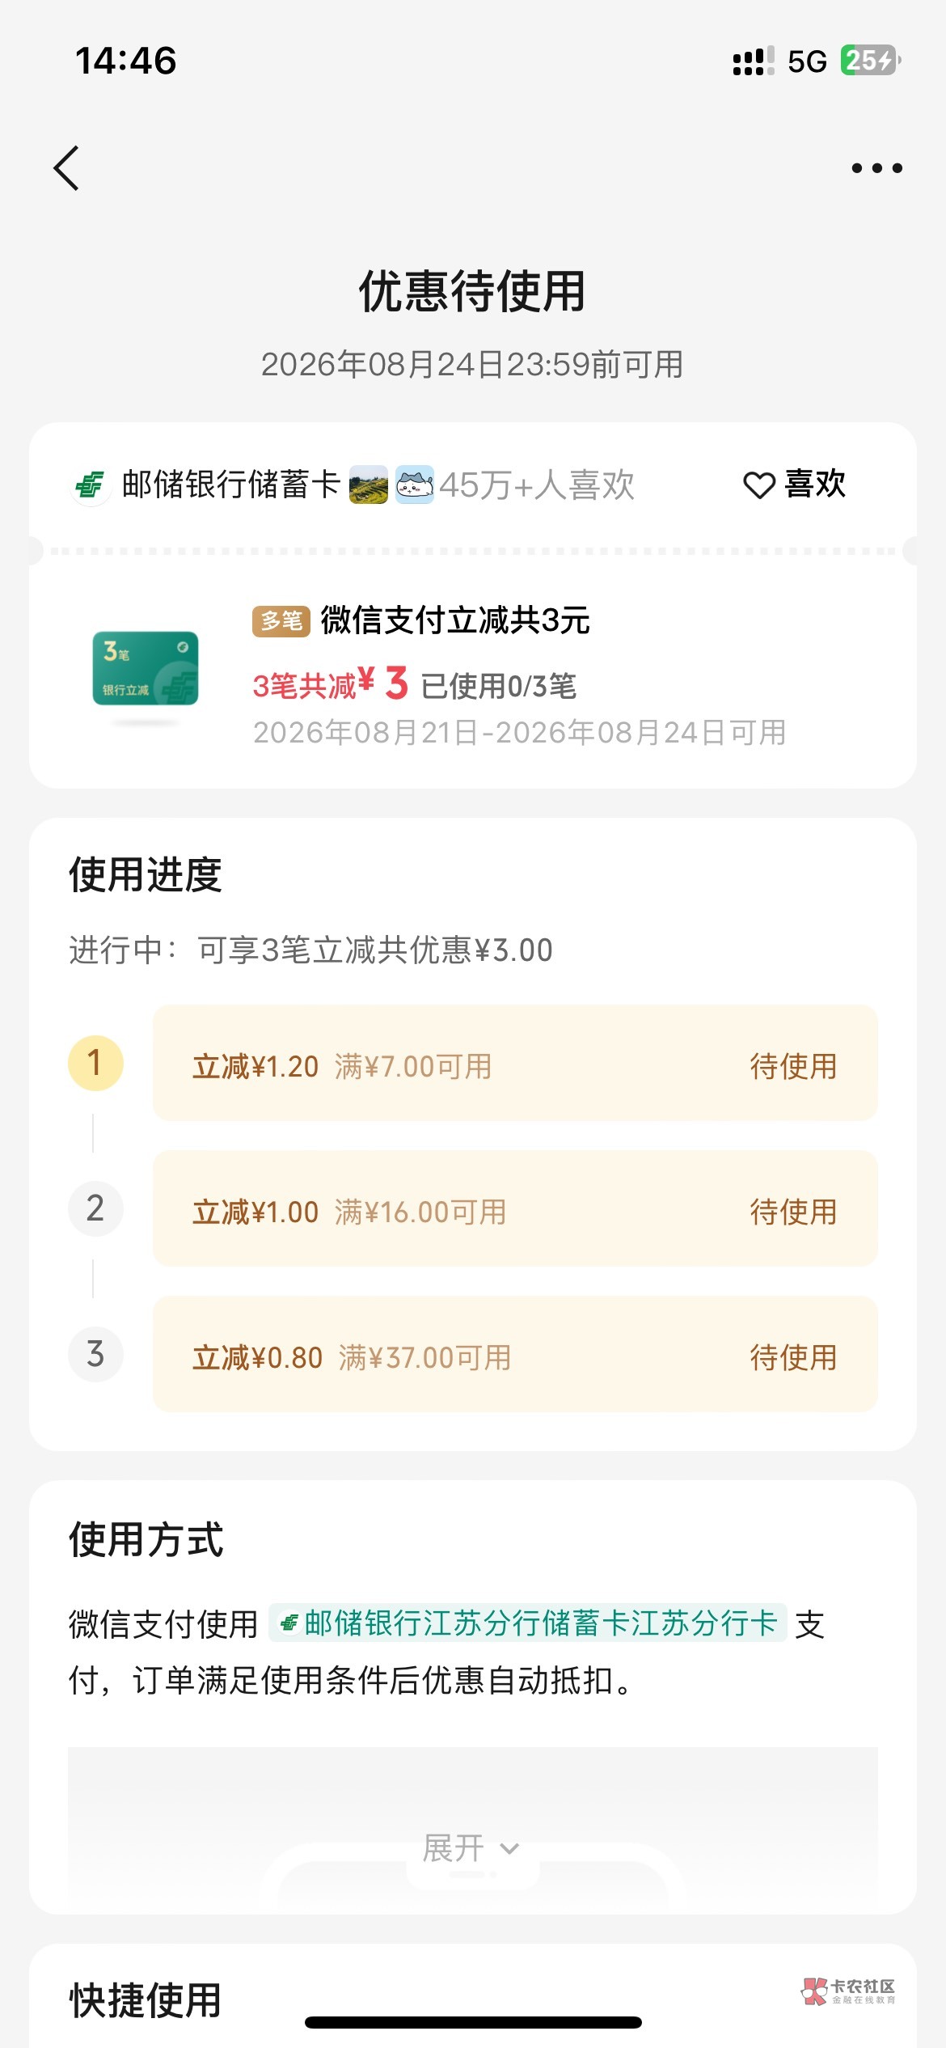
Task: Select progress step number 1 circle
Action: coord(95,1063)
